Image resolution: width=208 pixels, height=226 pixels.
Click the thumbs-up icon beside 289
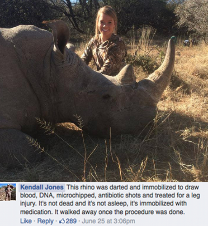(62, 221)
